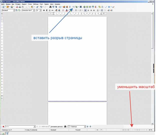Open the font color dropdown arrow
This screenshot has width=156, height=135.
point(69,10)
